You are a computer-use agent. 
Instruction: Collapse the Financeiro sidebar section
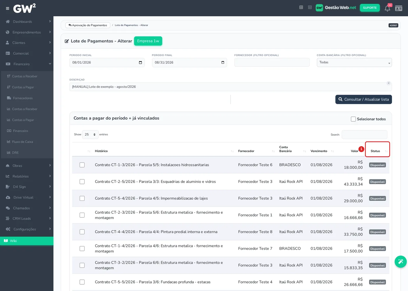pyautogui.click(x=27, y=64)
